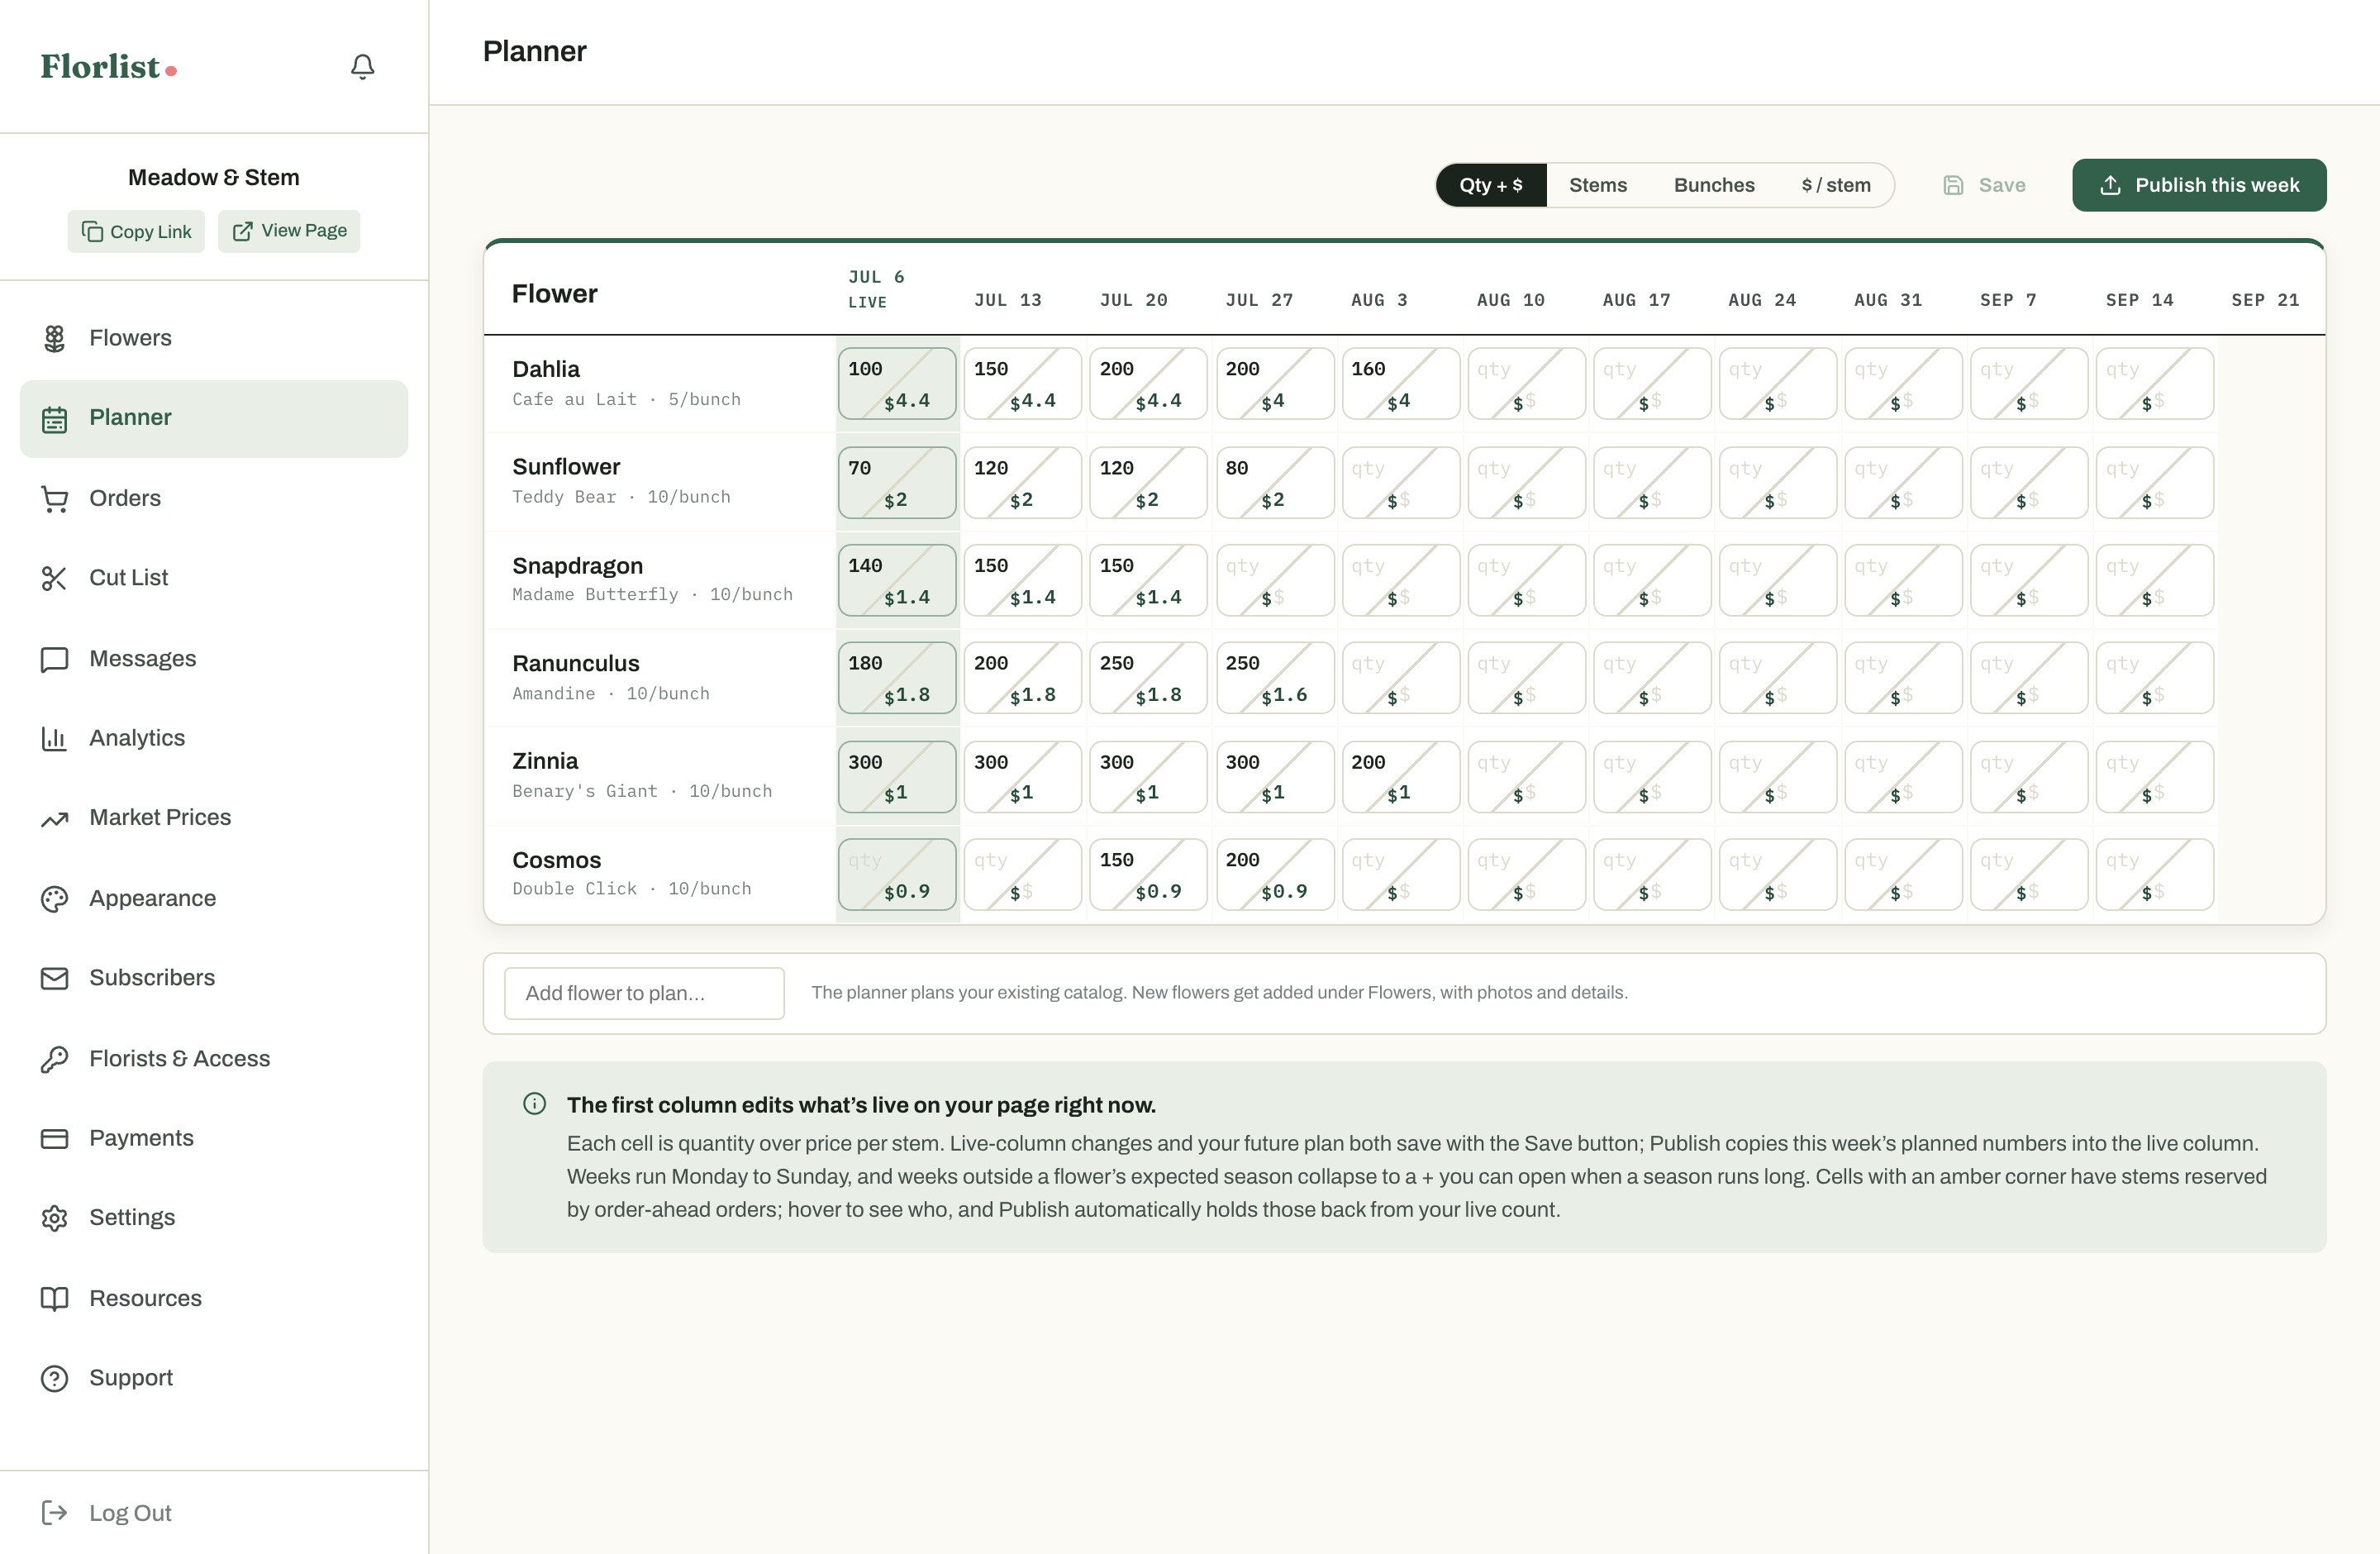Switch view mode to Stems
2380x1554 pixels.
coord(1597,185)
